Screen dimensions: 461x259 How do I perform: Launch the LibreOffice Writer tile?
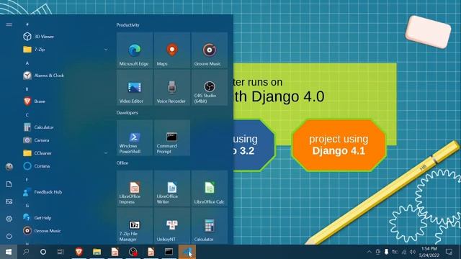[x=172, y=188]
